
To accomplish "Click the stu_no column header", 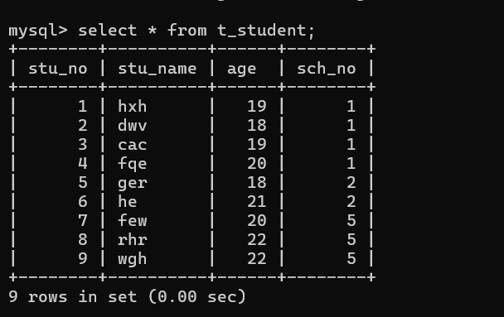I will click(x=58, y=69).
